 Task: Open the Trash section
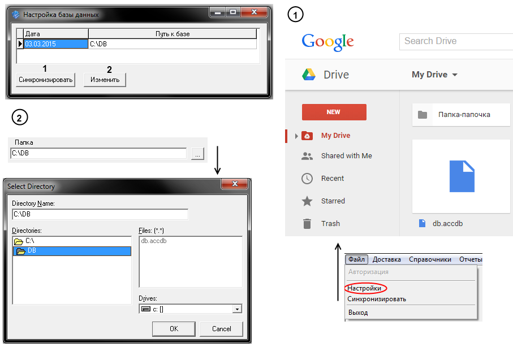(330, 223)
